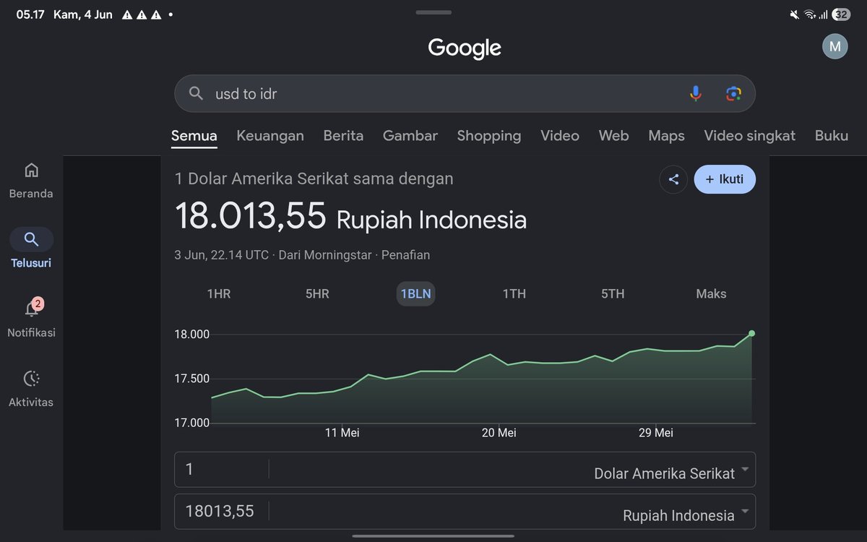Open the Video singkat tab
867x542 pixels.
click(x=750, y=136)
